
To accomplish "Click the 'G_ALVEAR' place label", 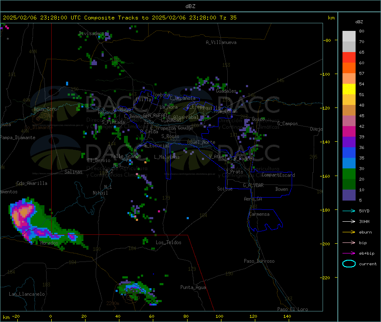I will [x=253, y=185].
